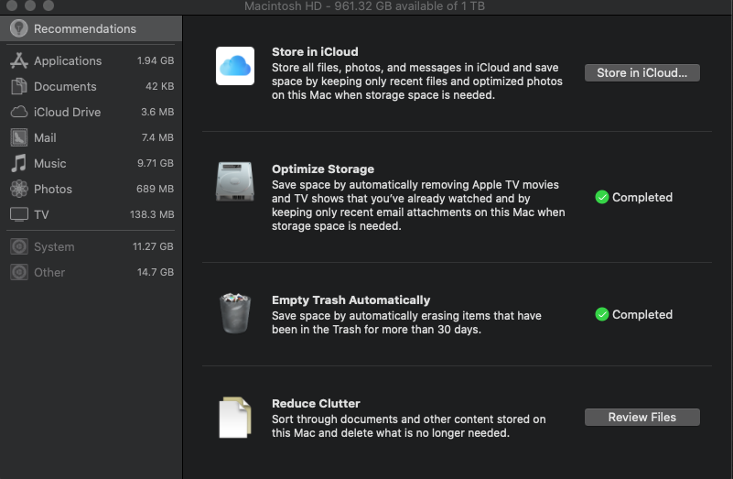The height and width of the screenshot is (479, 733).
Task: Click the iCloud Drive cloud icon
Action: (18, 112)
